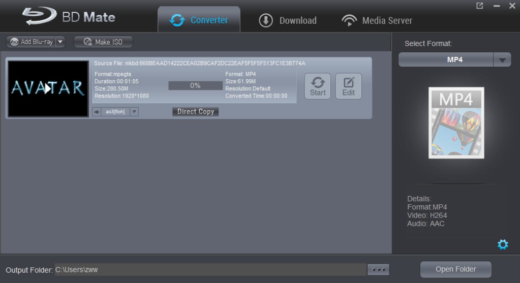Start converting the Avatar file
520x283 pixels.
[318, 86]
